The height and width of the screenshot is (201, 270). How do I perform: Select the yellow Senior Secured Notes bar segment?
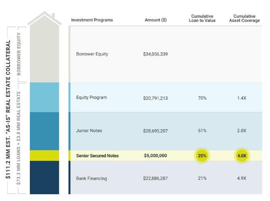pos(44,155)
